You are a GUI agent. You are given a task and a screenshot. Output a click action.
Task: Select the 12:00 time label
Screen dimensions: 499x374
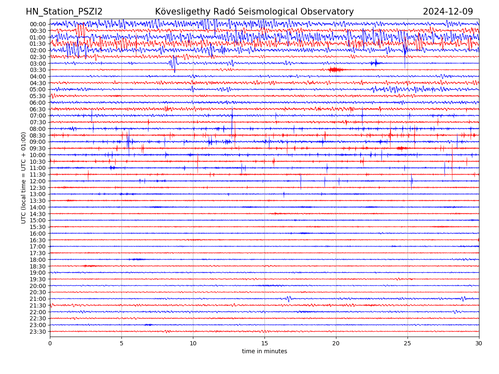click(x=38, y=181)
